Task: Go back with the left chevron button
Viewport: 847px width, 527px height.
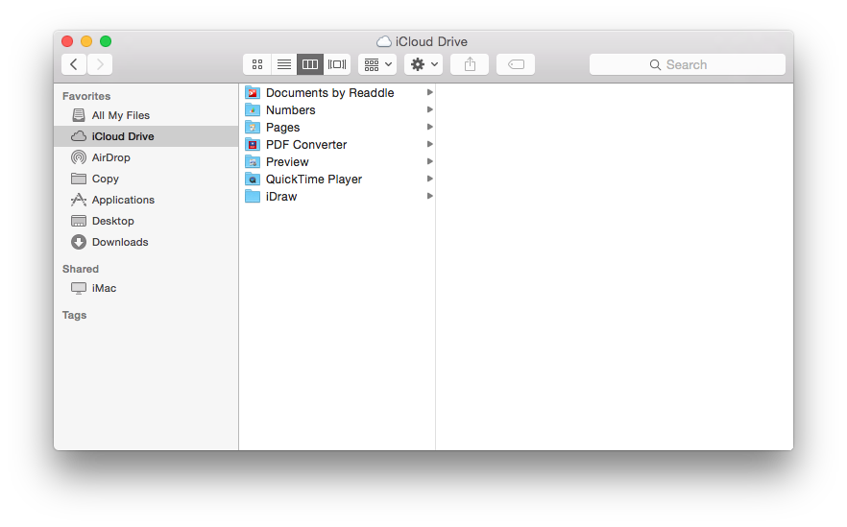Action: [x=74, y=64]
